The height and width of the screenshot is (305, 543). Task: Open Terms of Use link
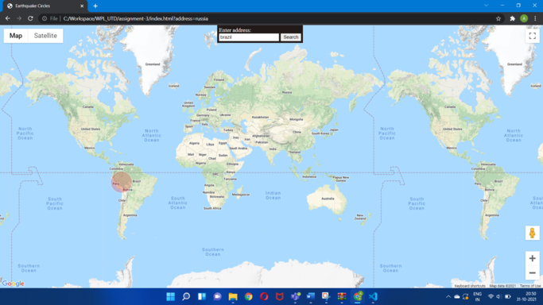coord(529,286)
